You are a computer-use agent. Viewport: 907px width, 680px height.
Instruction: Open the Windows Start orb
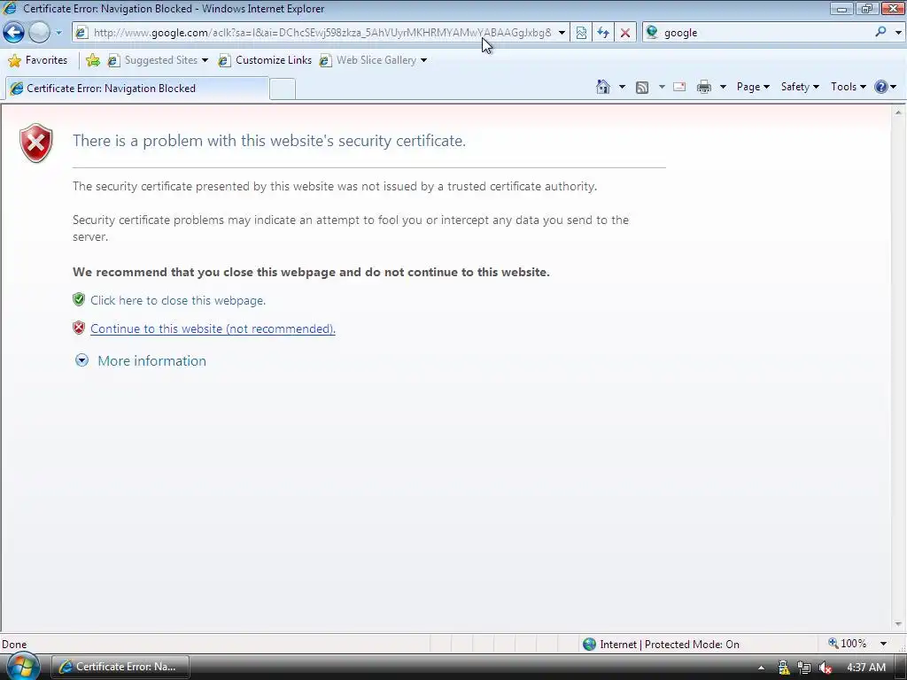point(22,666)
